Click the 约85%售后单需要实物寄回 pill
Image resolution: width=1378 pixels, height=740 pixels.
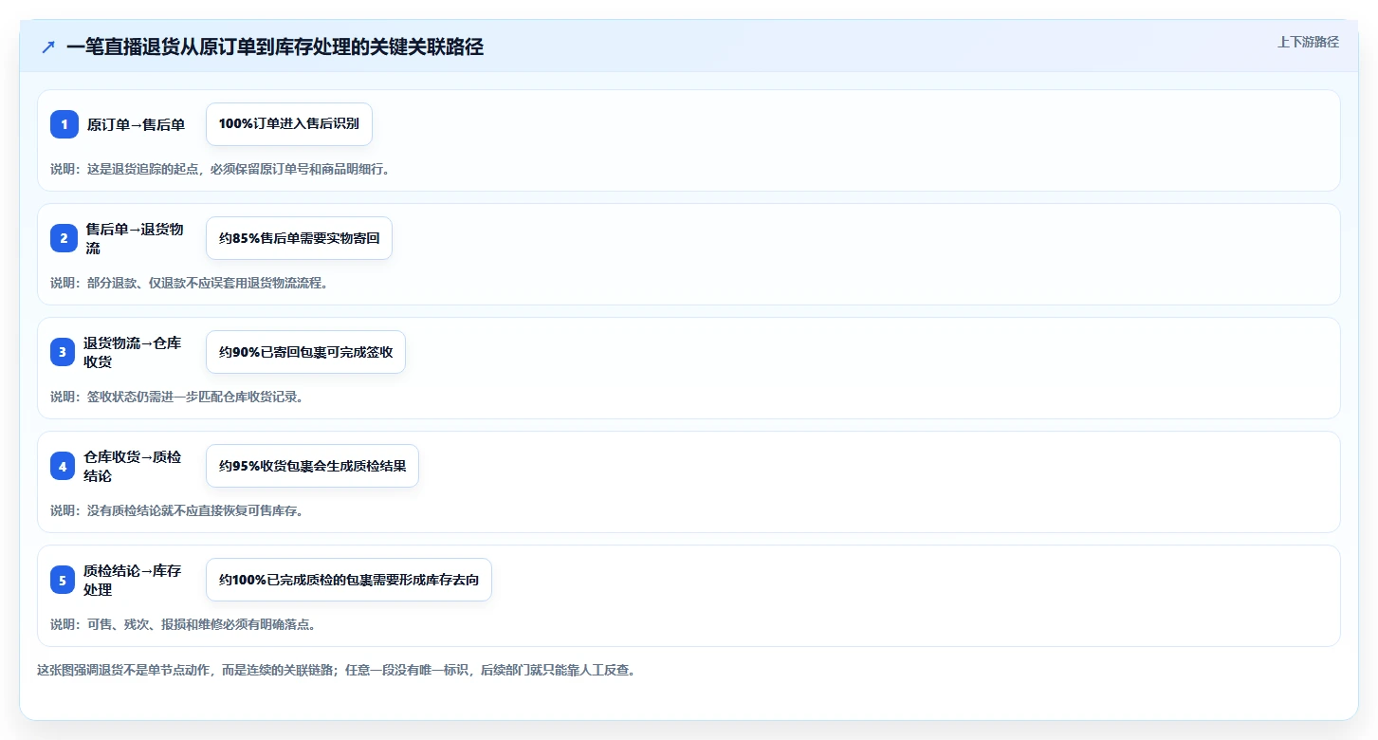(x=299, y=238)
